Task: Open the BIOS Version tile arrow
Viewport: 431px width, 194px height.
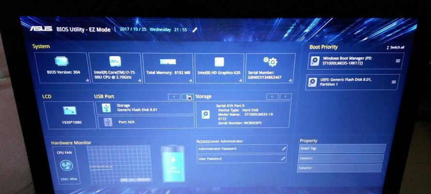Action: coord(87,80)
